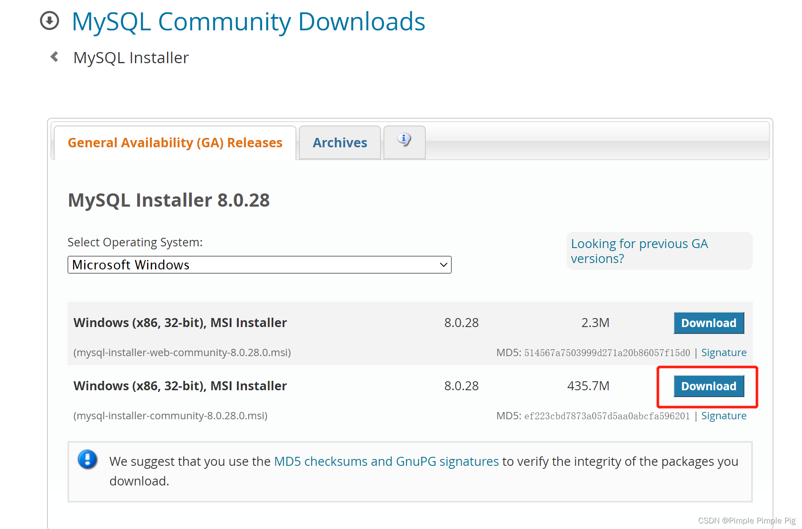
Task: Open MD5 checksums and GnuPG signatures link
Action: click(386, 462)
